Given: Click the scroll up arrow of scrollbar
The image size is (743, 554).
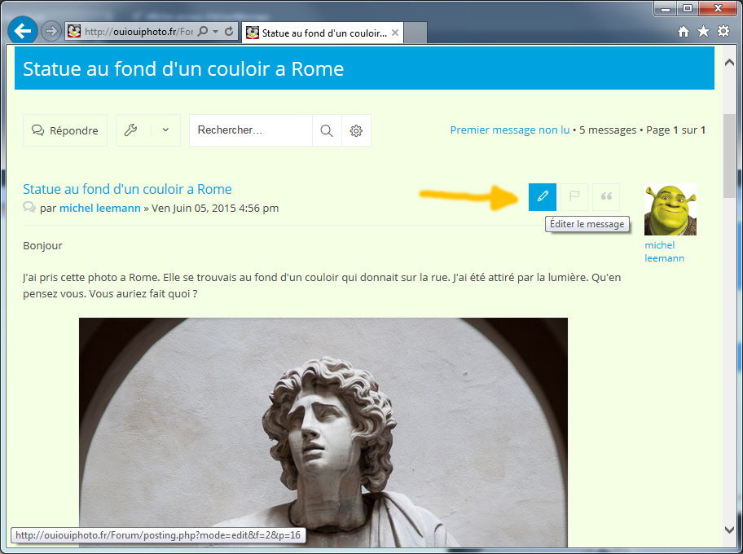Looking at the screenshot, I should point(729,62).
